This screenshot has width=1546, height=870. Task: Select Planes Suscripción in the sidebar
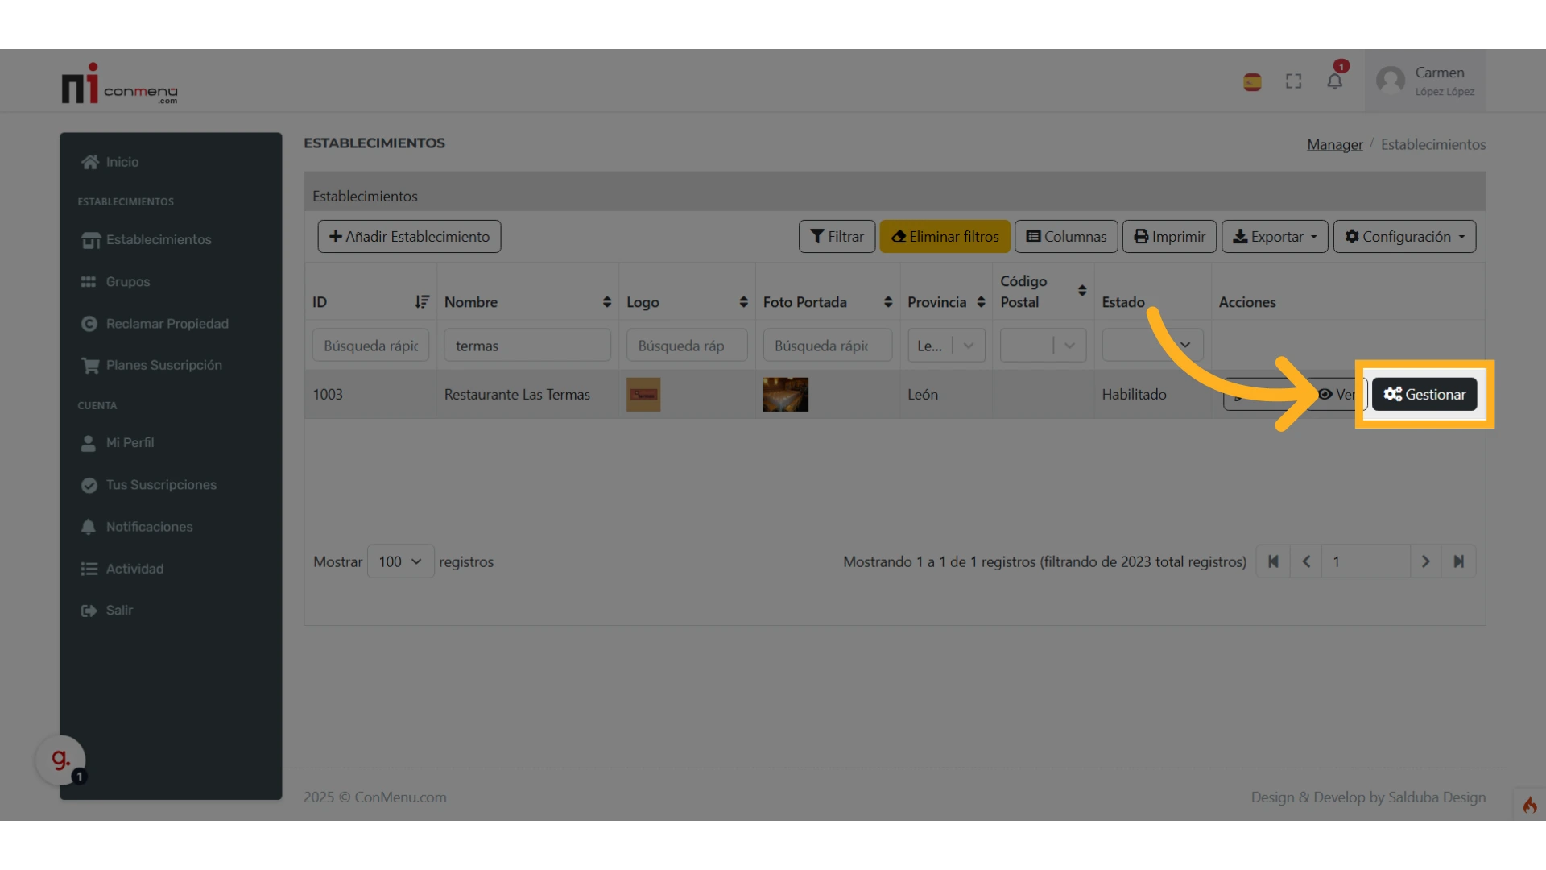coord(163,365)
